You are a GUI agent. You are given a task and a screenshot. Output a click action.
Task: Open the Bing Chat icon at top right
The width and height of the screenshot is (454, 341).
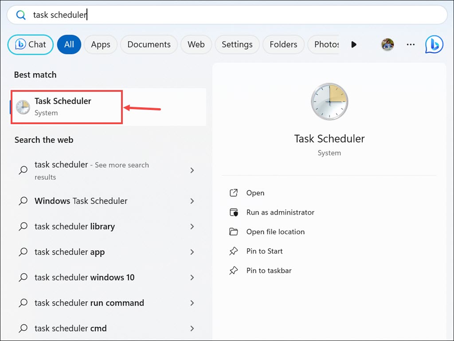(434, 44)
